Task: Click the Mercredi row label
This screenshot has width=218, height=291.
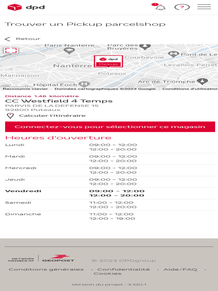Action: point(21,168)
